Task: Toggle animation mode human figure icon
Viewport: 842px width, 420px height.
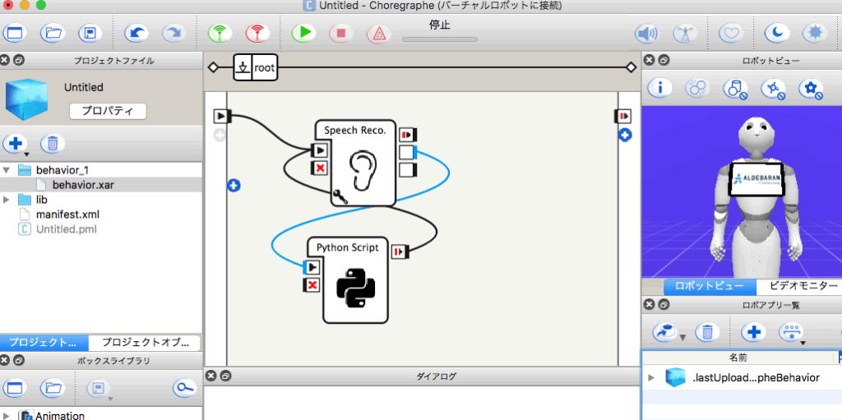Action: click(x=686, y=34)
